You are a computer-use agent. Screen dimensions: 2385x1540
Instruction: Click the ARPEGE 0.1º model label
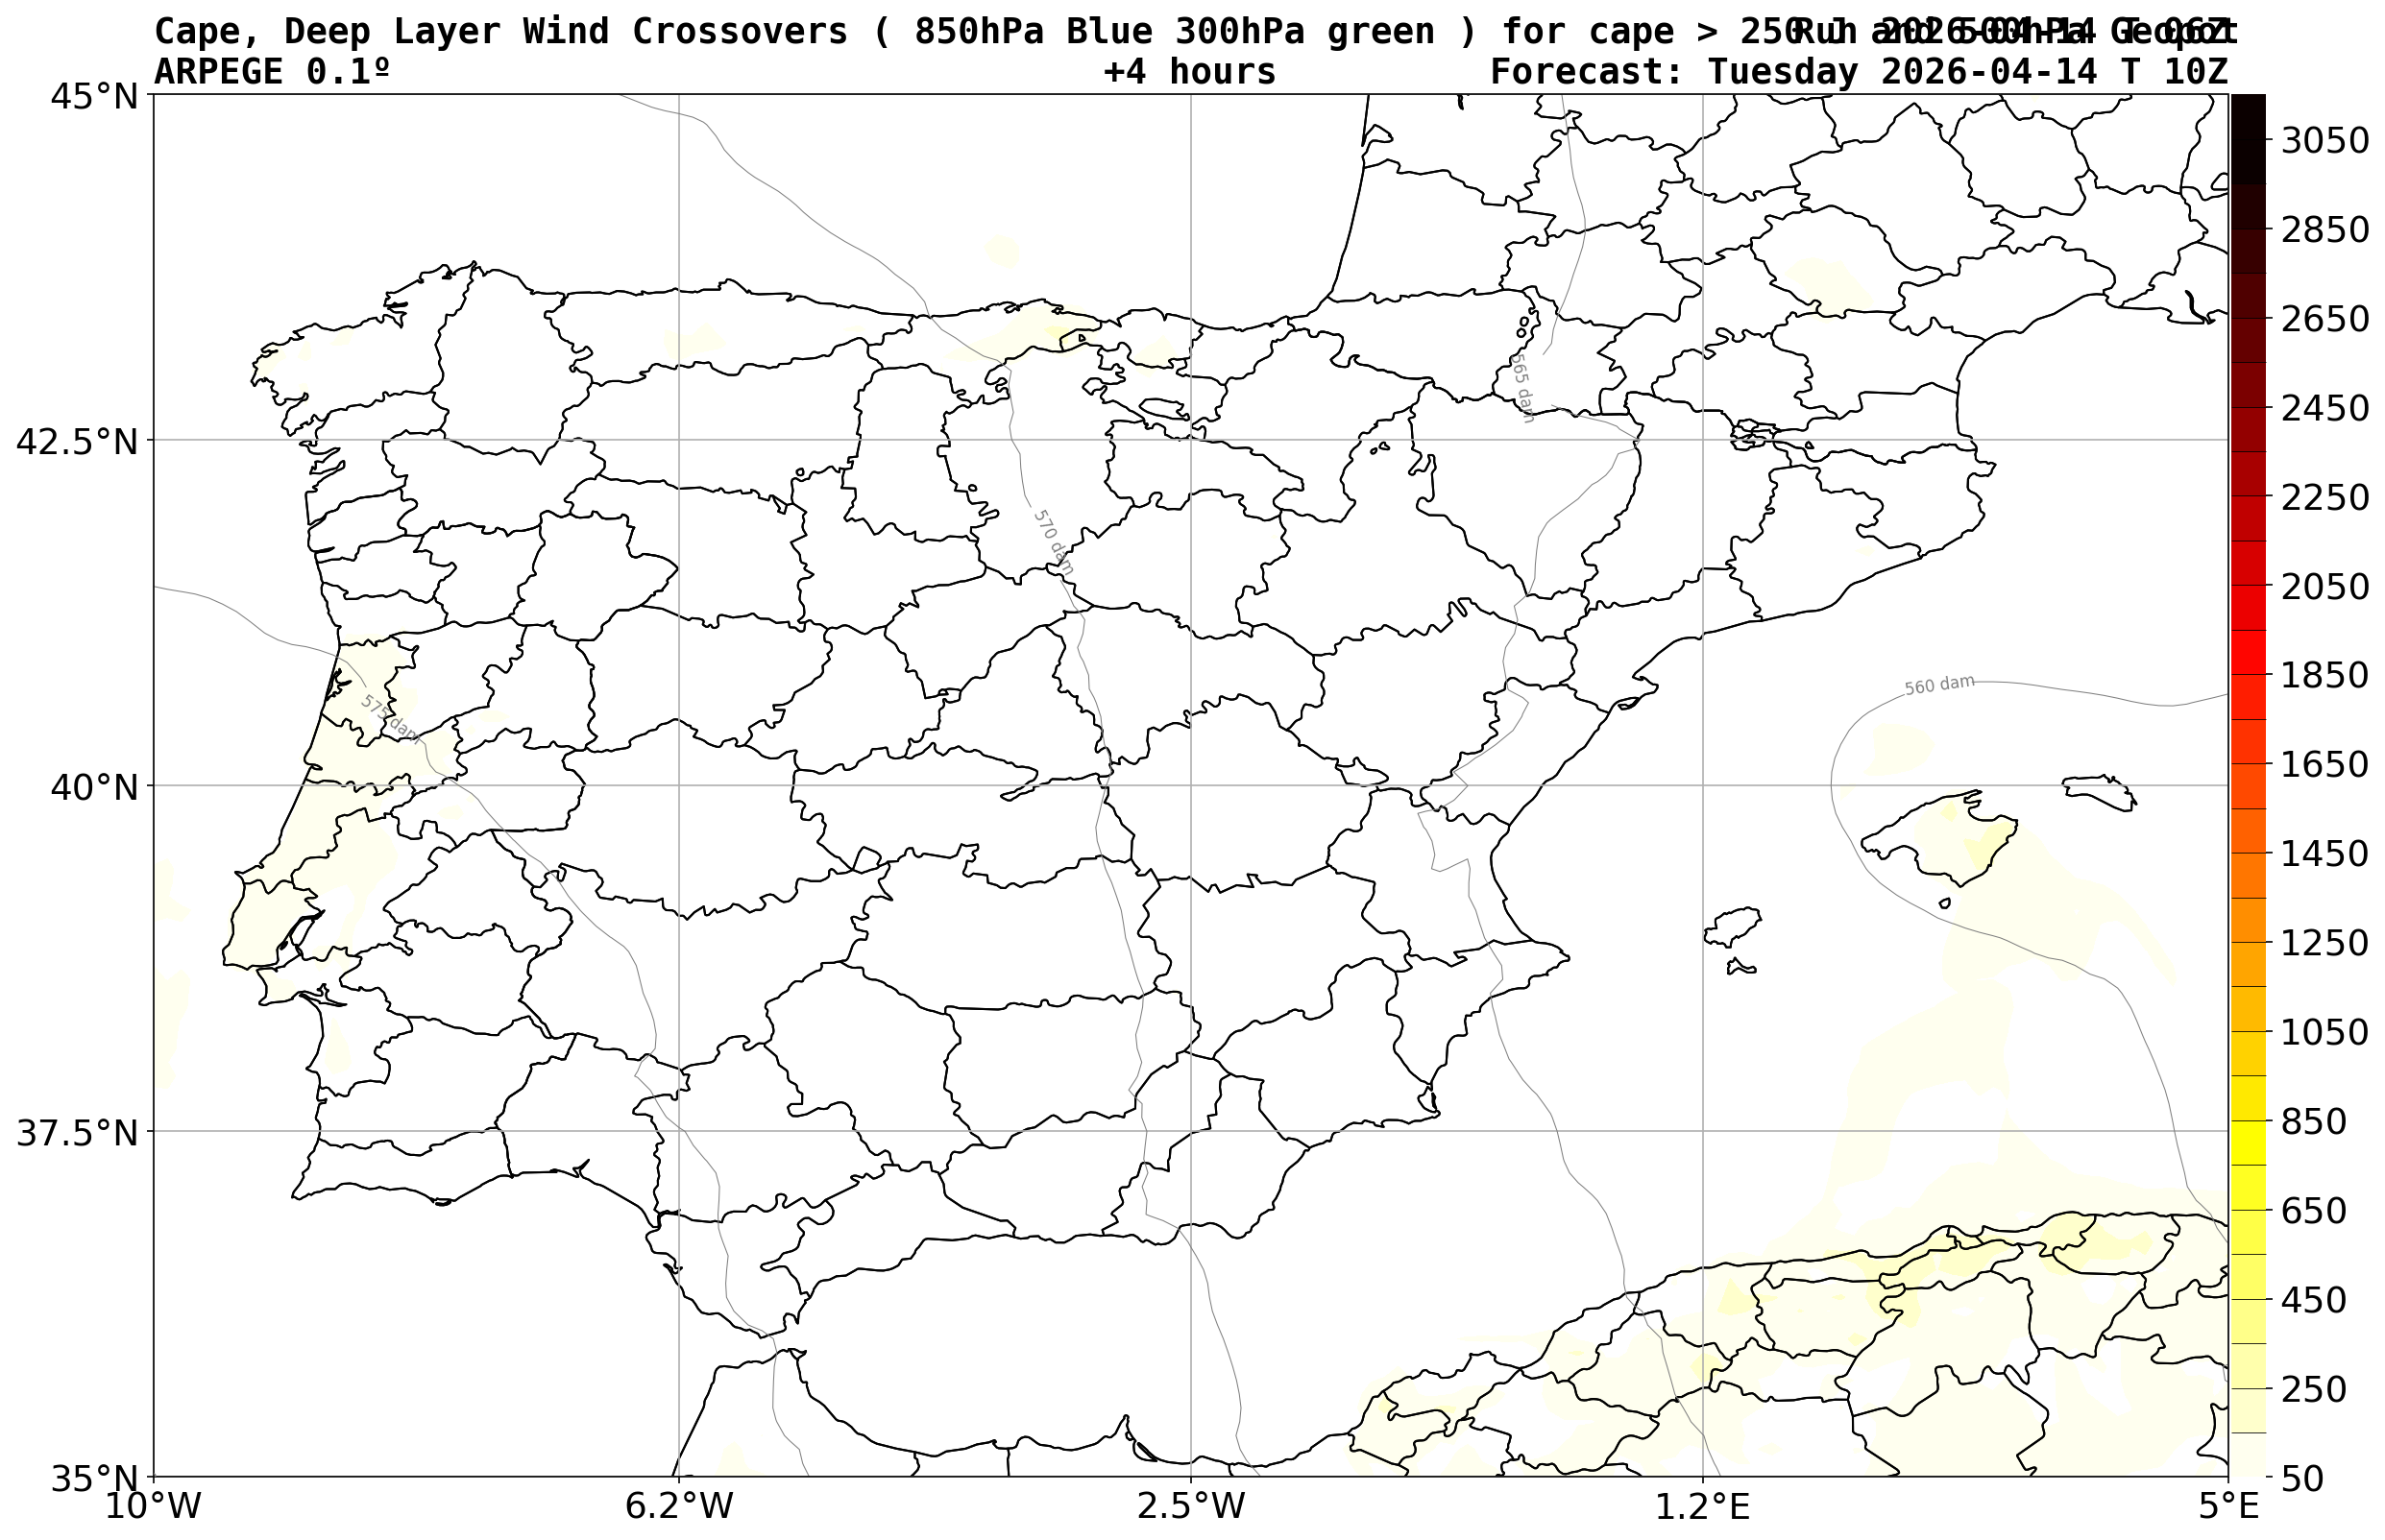[x=271, y=72]
